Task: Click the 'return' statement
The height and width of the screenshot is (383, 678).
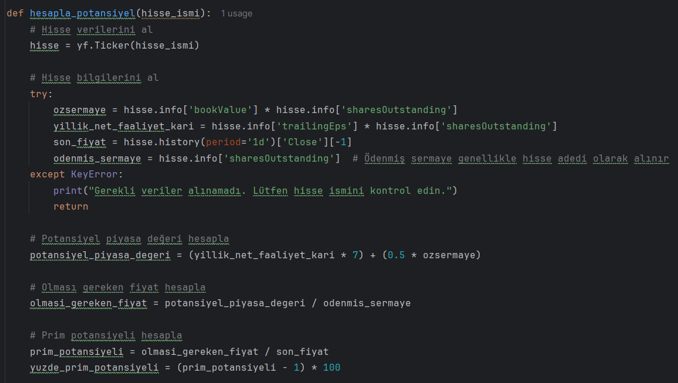Action: pyautogui.click(x=70, y=206)
